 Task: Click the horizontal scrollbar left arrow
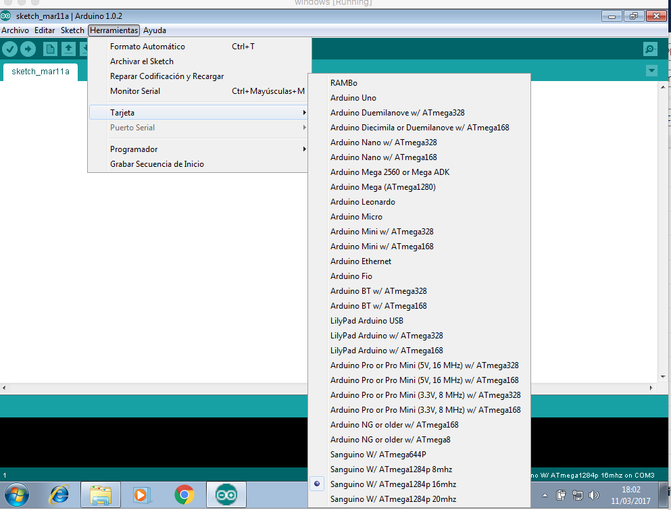pyautogui.click(x=4, y=388)
